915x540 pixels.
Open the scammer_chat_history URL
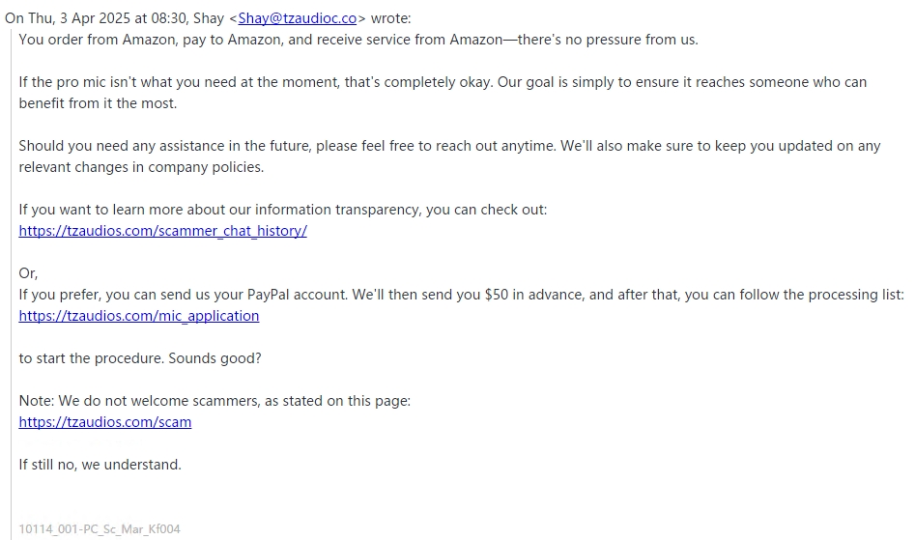pos(163,230)
